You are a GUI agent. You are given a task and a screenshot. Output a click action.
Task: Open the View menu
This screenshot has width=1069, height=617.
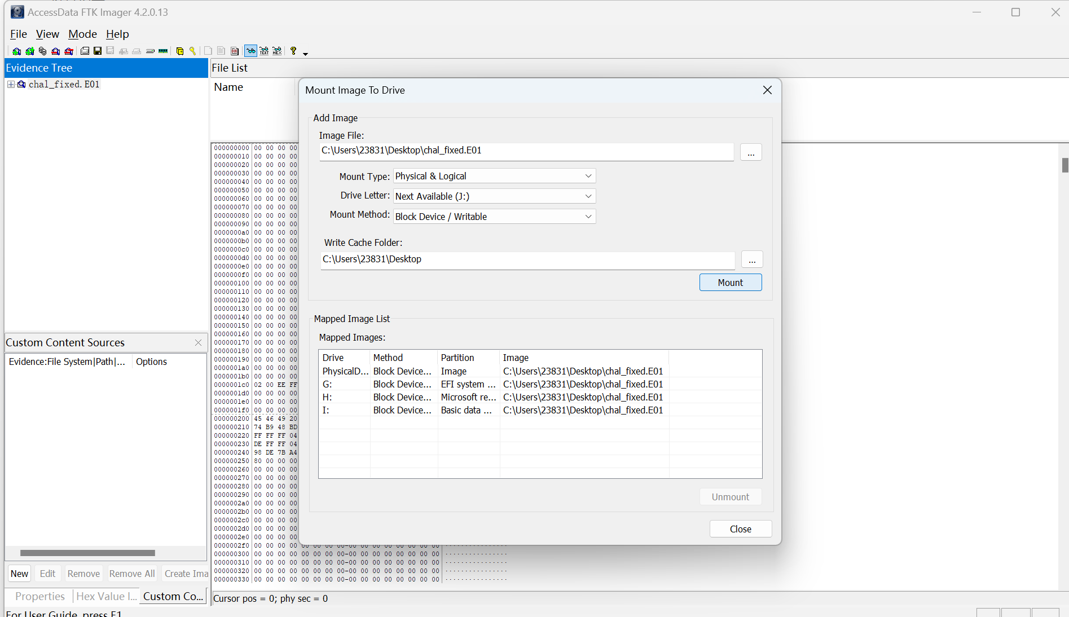pos(47,34)
